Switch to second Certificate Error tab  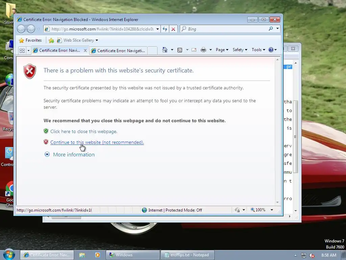point(119,51)
